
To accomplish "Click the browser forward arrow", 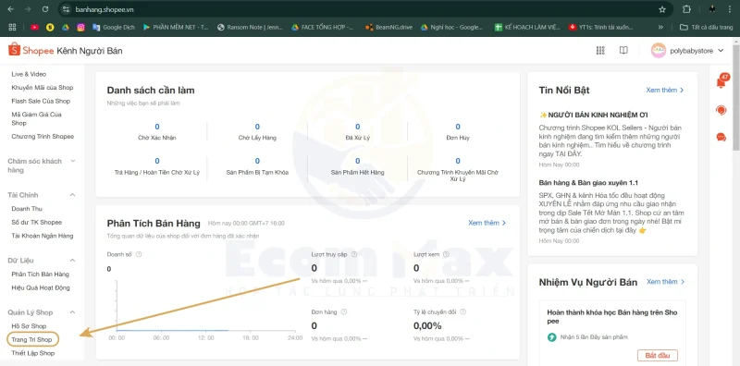I will click(28, 9).
